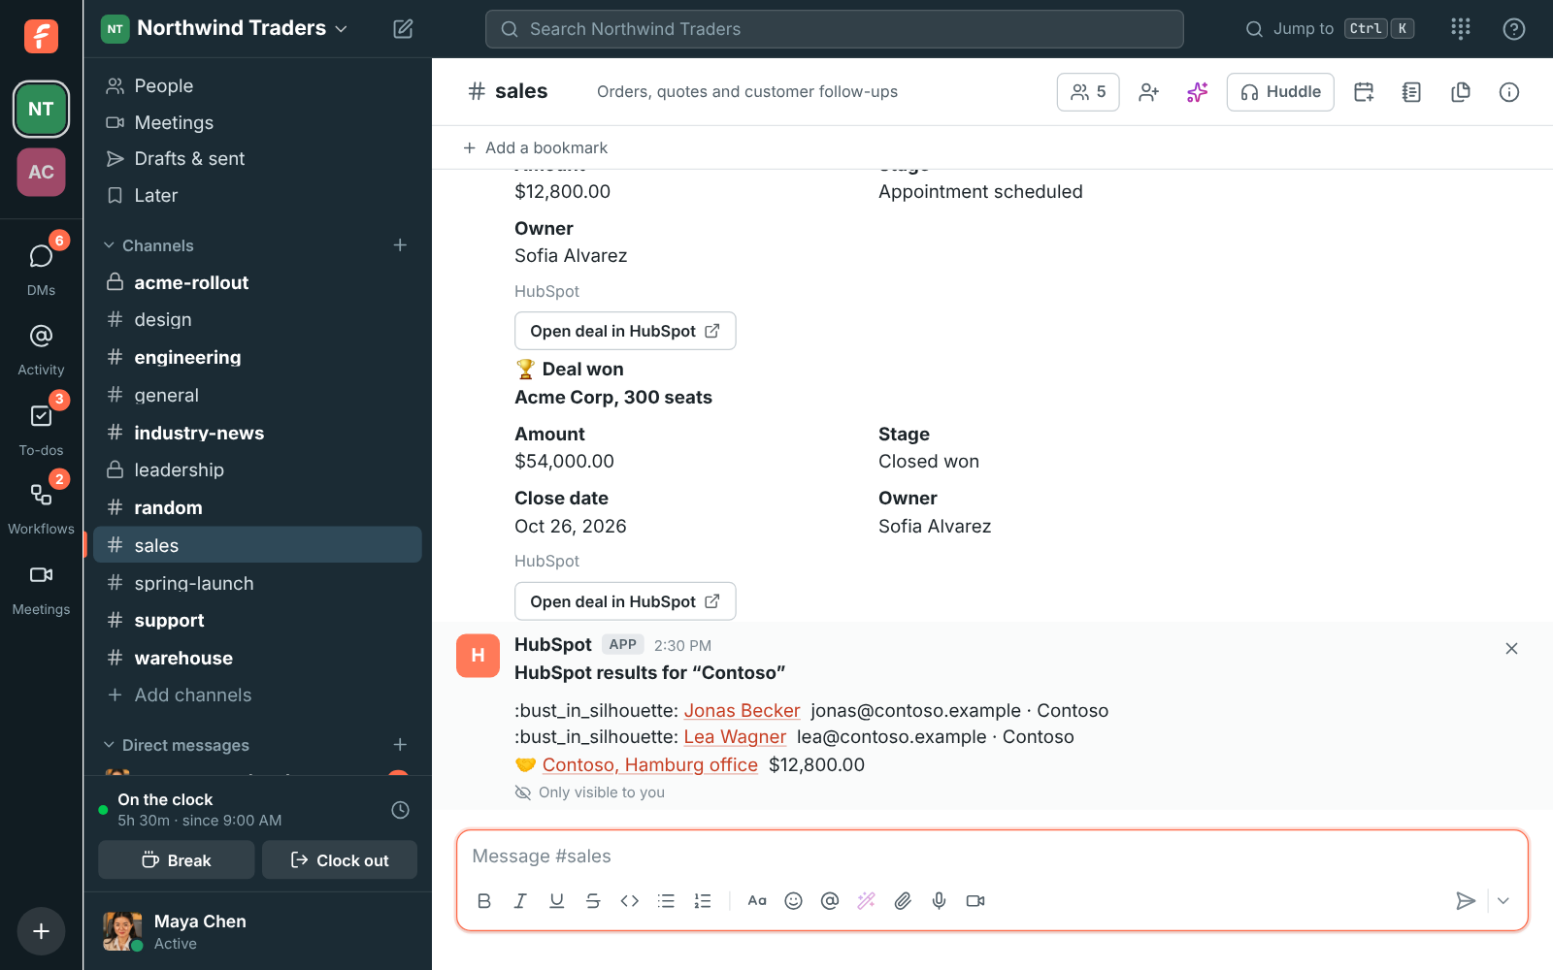This screenshot has height=970, width=1553.
Task: Open Activity in the left rail
Action: [x=41, y=349]
